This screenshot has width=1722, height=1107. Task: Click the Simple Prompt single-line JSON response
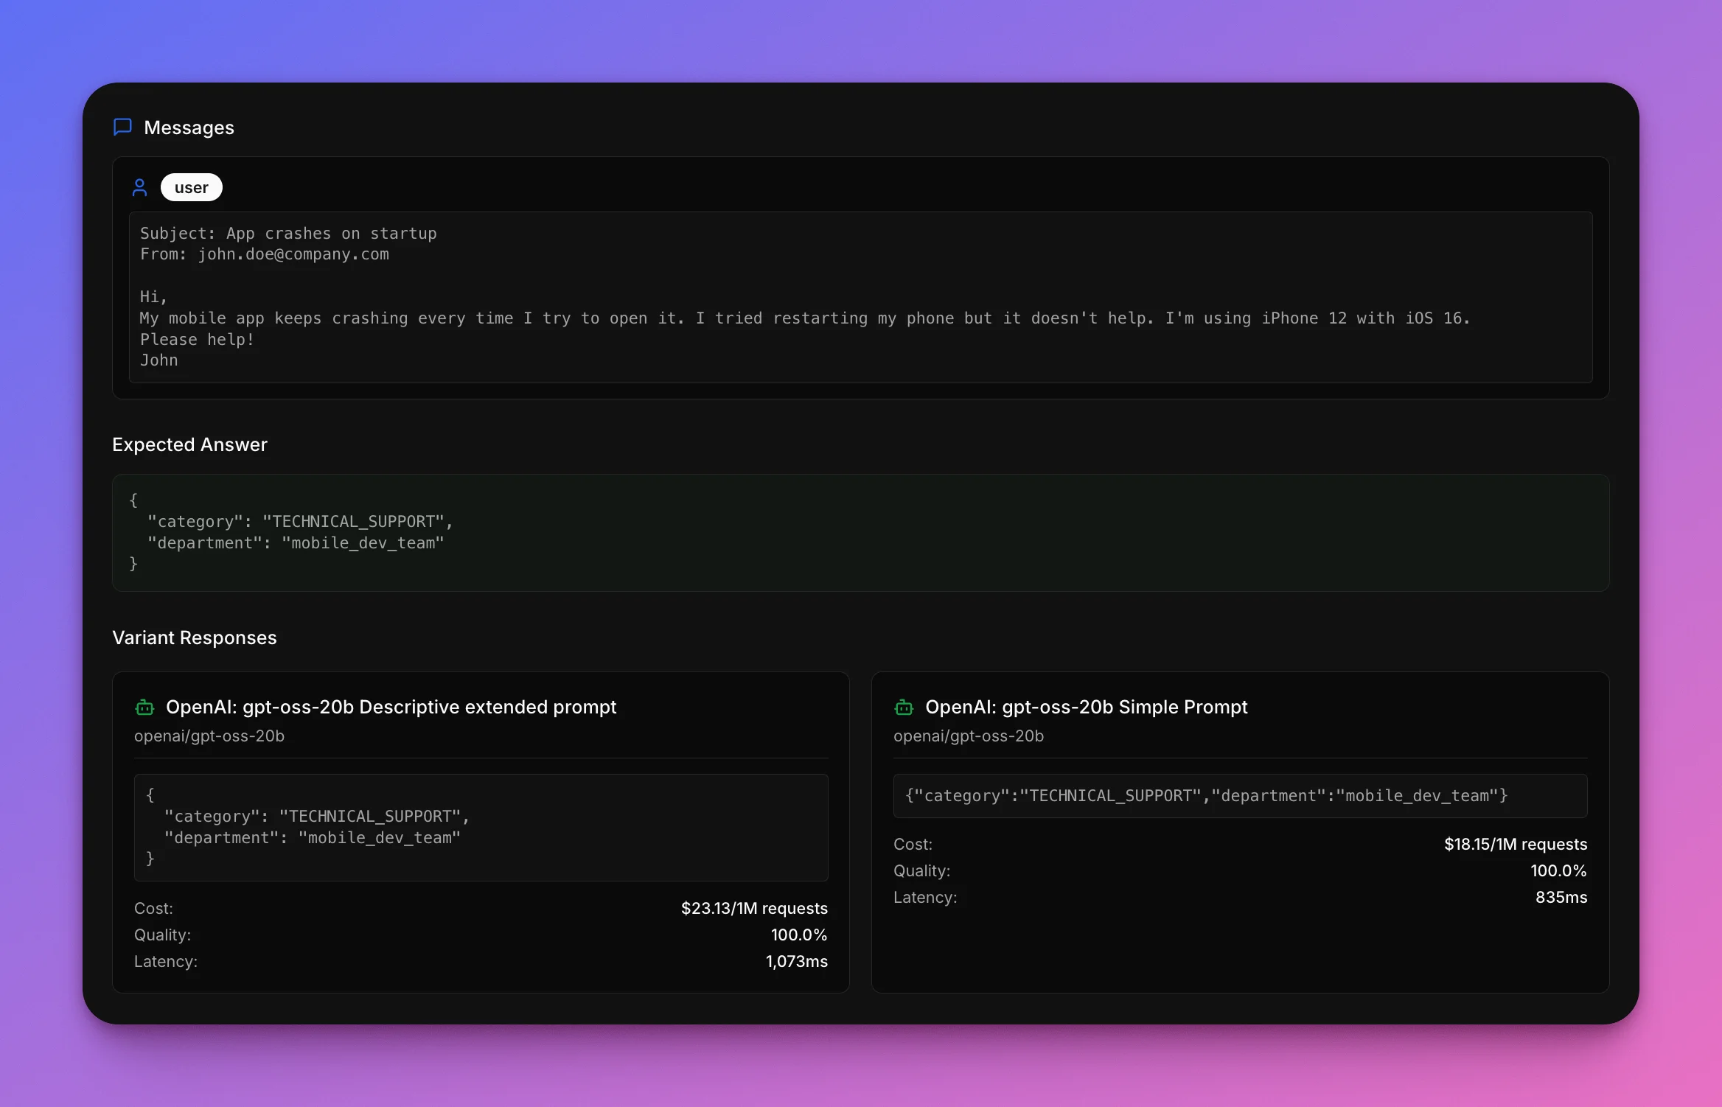coord(1206,796)
